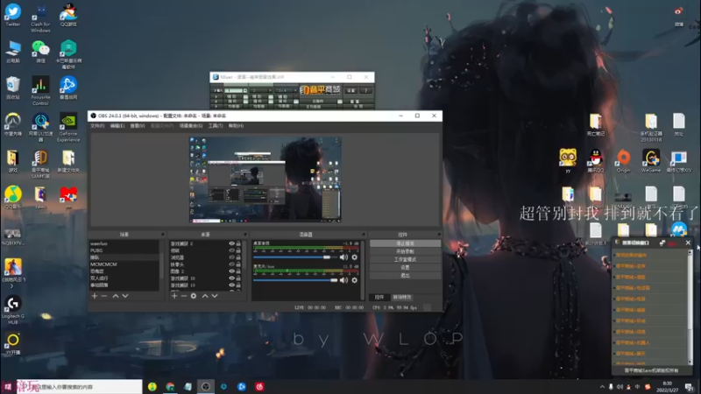The height and width of the screenshot is (394, 701).
Task: Click the 场景 panel dock float icon
Action: point(162,235)
